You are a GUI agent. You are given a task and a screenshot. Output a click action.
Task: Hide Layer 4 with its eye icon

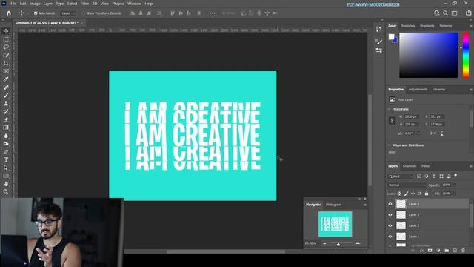[x=390, y=204]
